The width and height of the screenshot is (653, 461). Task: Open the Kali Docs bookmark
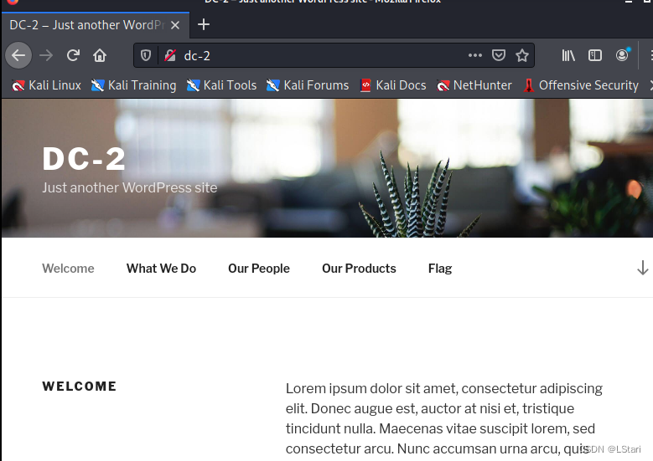(392, 85)
